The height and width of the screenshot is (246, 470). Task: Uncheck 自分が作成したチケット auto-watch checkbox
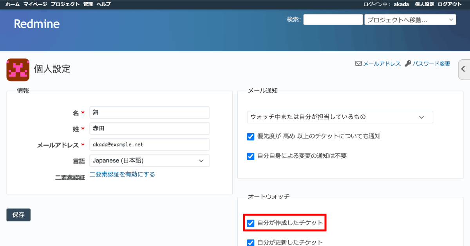251,223
